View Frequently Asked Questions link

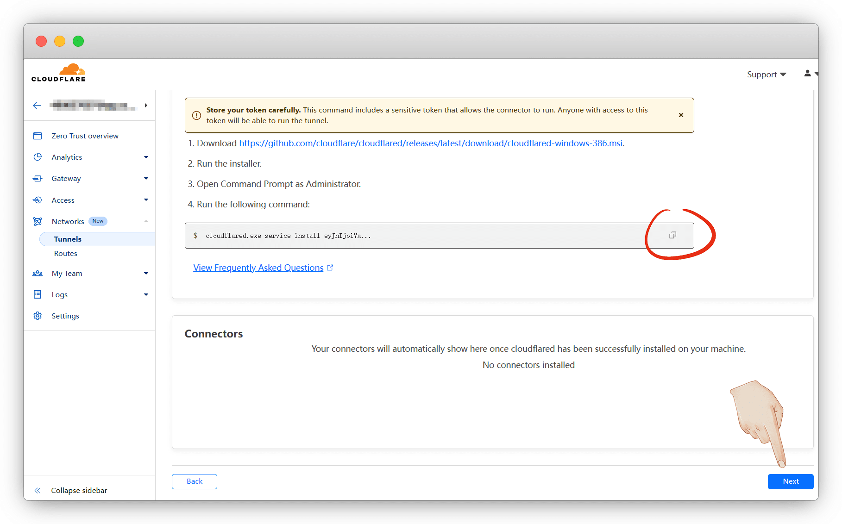[x=258, y=268]
